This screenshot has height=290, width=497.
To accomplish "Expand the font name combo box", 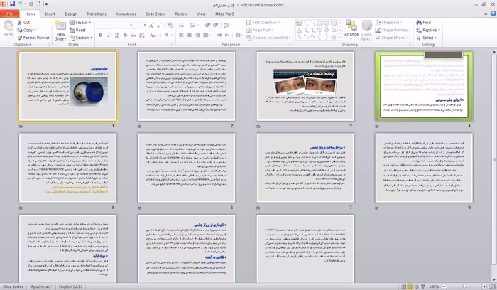I will 131,25.
